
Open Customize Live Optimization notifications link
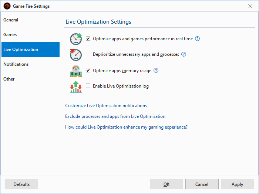click(x=106, y=106)
